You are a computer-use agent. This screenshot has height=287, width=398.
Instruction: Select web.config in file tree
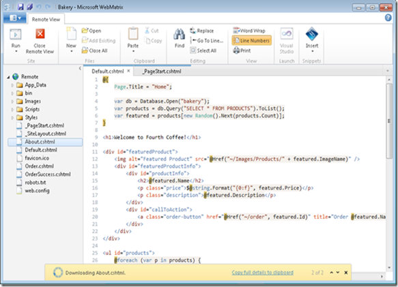click(x=37, y=190)
